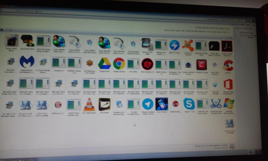Select Canon MX390 series User manual icon

pos(59,41)
